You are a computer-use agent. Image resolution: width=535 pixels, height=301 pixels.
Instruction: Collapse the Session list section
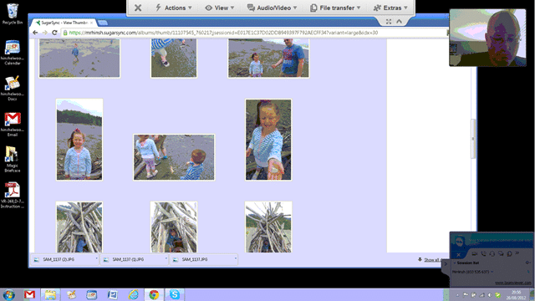click(x=455, y=263)
